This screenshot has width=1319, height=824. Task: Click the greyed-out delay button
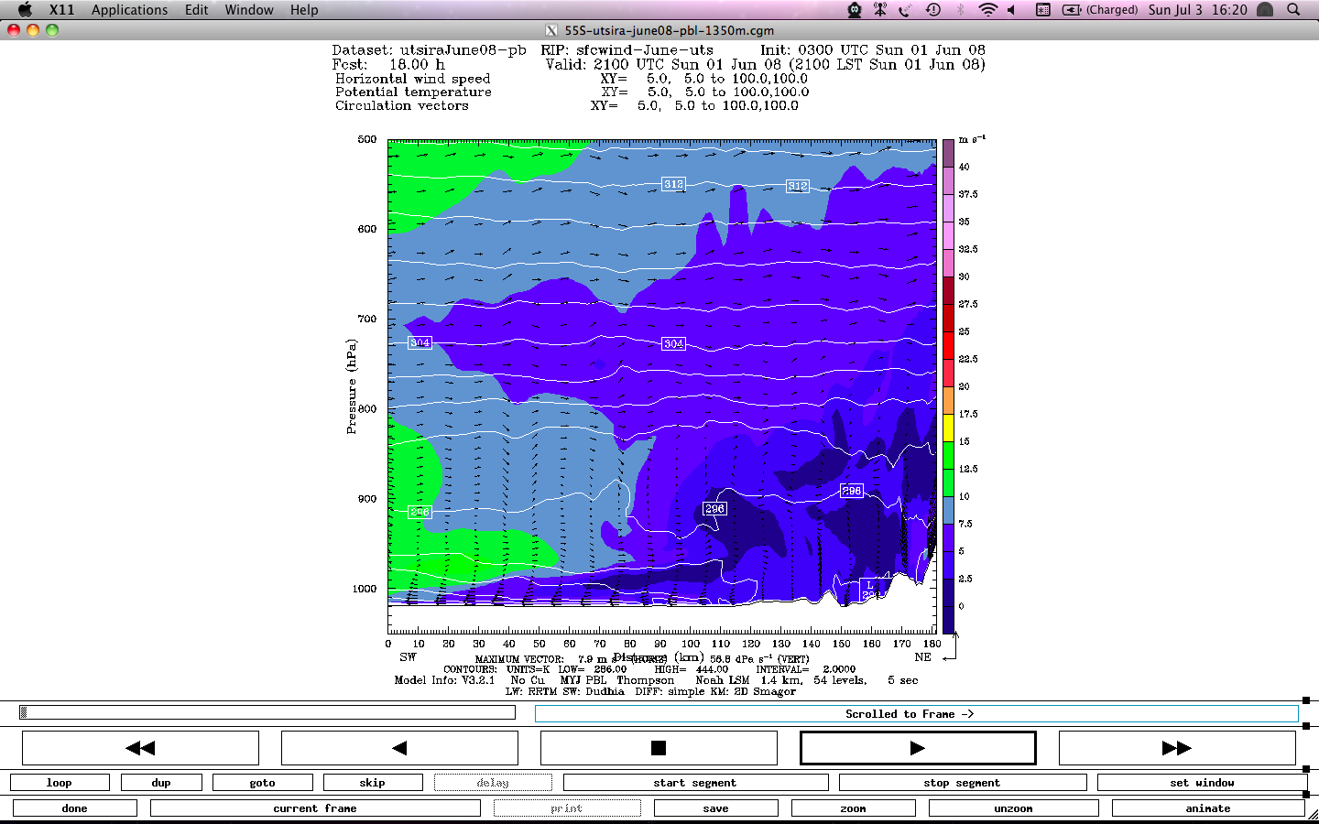tap(493, 783)
